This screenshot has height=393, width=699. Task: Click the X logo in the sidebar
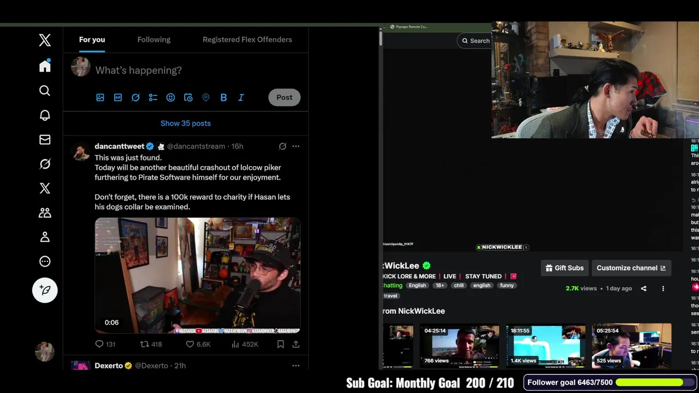point(45,40)
